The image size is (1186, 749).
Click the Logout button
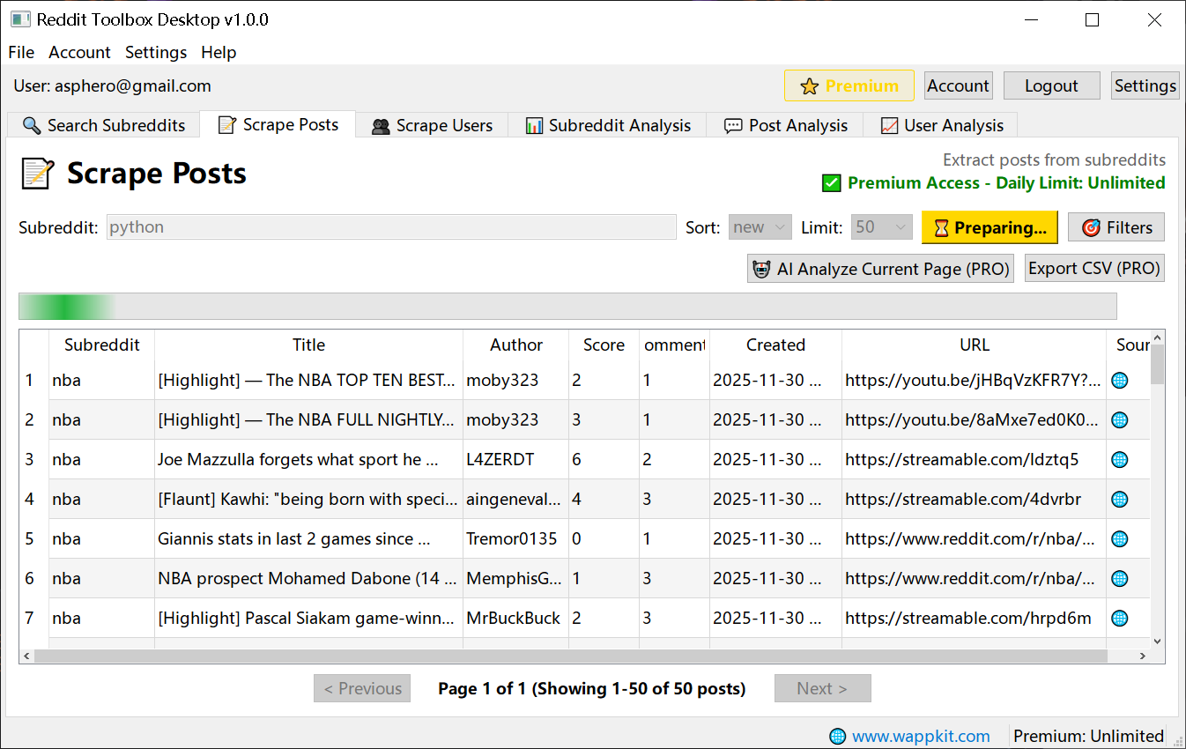point(1051,85)
